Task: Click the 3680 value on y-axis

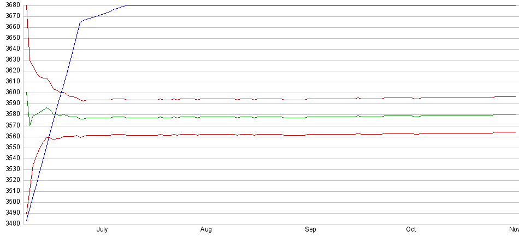Action: (10, 5)
